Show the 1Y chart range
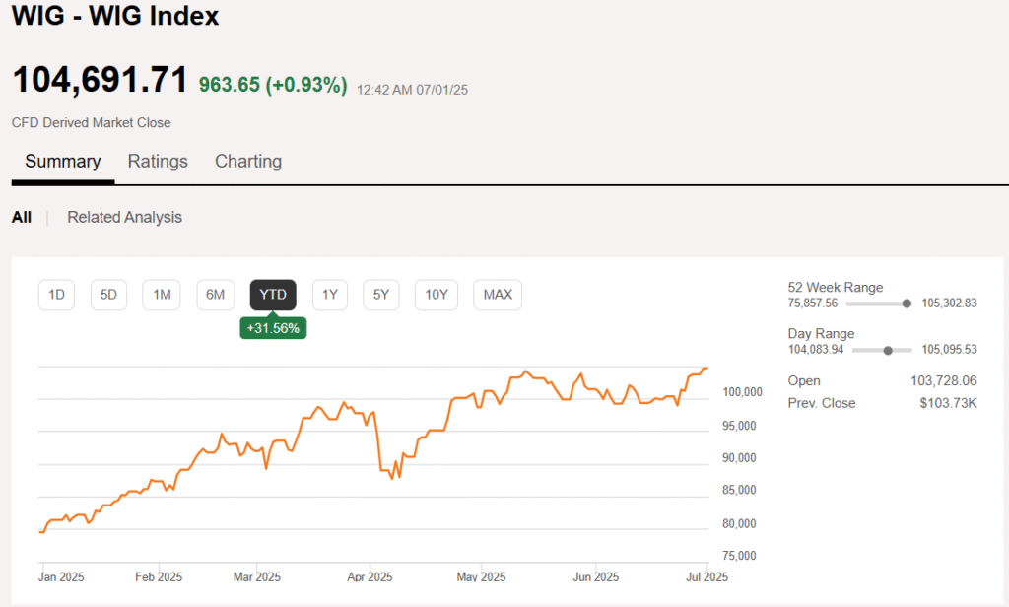 330,295
